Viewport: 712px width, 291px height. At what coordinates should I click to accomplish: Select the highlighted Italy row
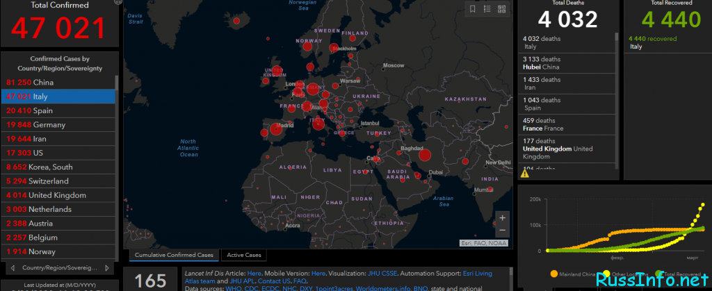coord(58,97)
